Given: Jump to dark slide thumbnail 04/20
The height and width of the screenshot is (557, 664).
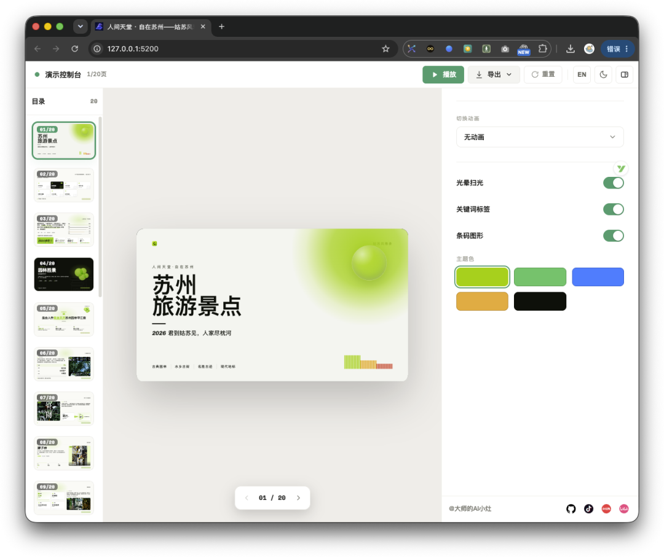Looking at the screenshot, I should coord(64,275).
